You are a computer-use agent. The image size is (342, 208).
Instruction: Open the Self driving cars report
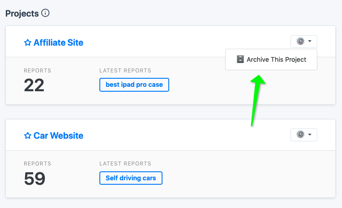(131, 178)
